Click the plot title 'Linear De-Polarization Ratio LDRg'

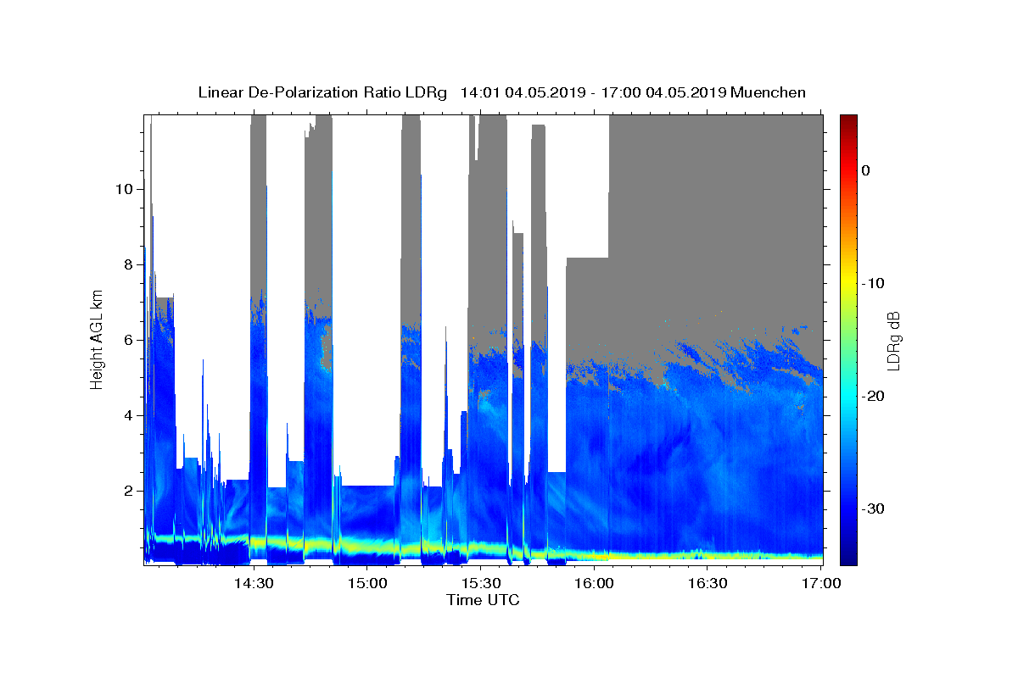click(322, 92)
